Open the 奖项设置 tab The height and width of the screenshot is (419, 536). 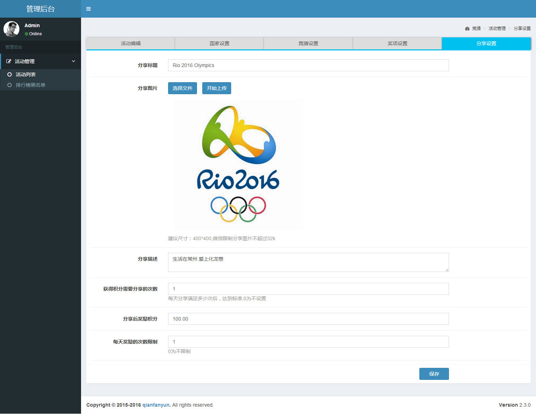398,43
